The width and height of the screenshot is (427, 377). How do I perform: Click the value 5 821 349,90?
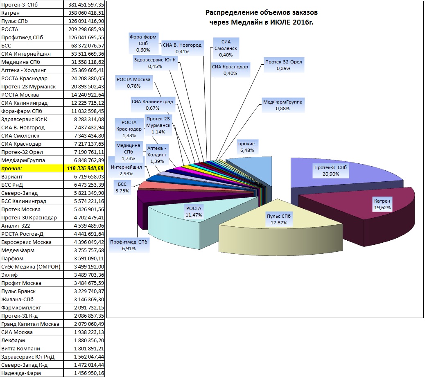(84, 193)
